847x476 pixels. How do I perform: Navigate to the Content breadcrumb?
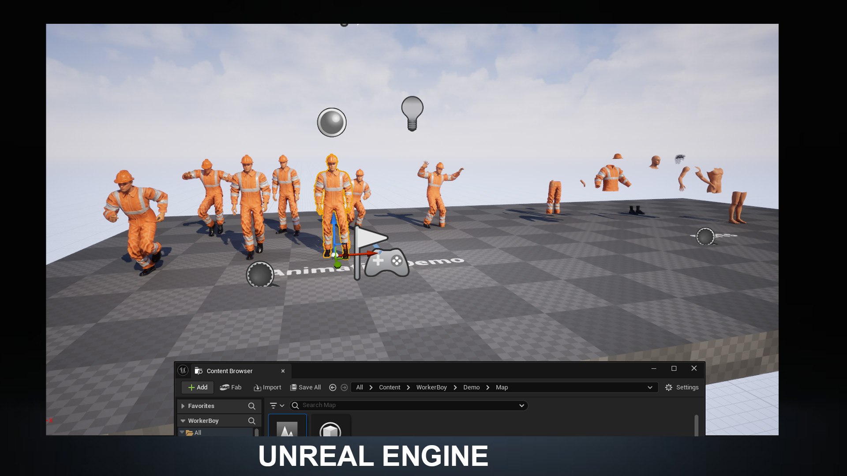390,387
